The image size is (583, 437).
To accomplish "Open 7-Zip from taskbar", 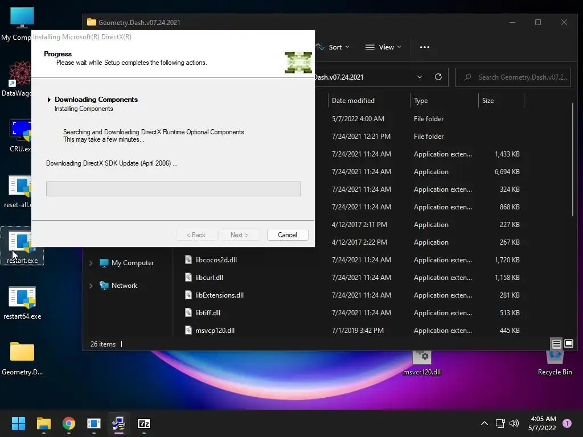I will (144, 423).
